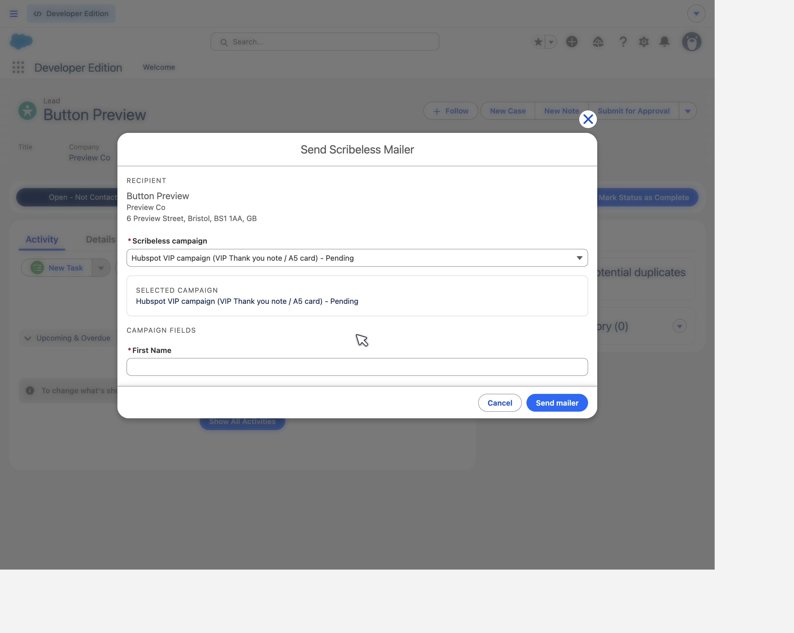Cancel the mailer dialog

pyautogui.click(x=500, y=403)
